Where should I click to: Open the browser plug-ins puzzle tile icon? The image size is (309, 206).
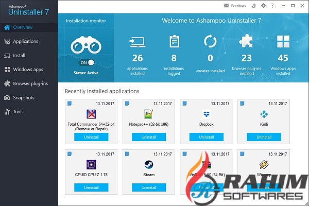coord(246,41)
